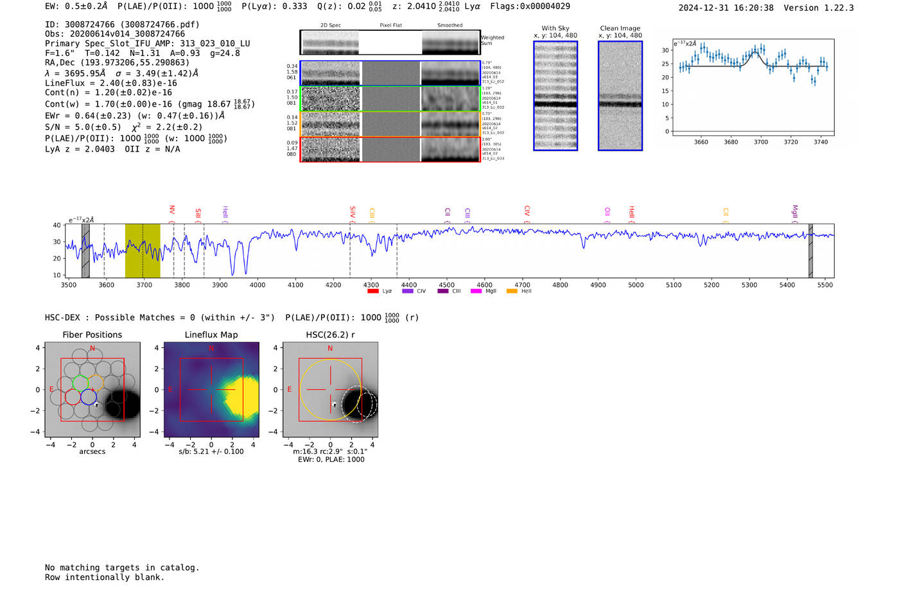Screen dimensions: 899x612
Task: Click the MgII line marker near 5400
Action: click(795, 213)
